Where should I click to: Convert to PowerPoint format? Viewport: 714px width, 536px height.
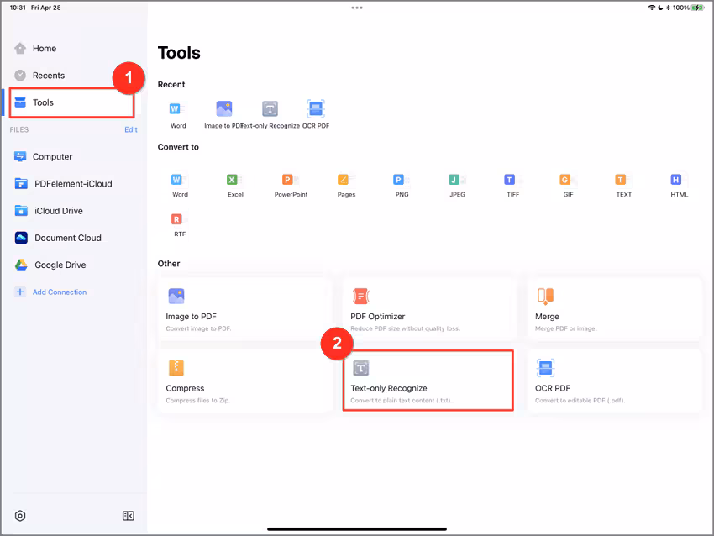(x=291, y=185)
